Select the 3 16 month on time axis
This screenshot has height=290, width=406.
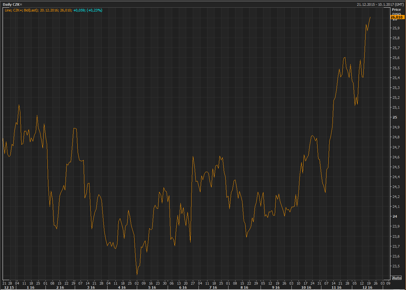pos(91,287)
